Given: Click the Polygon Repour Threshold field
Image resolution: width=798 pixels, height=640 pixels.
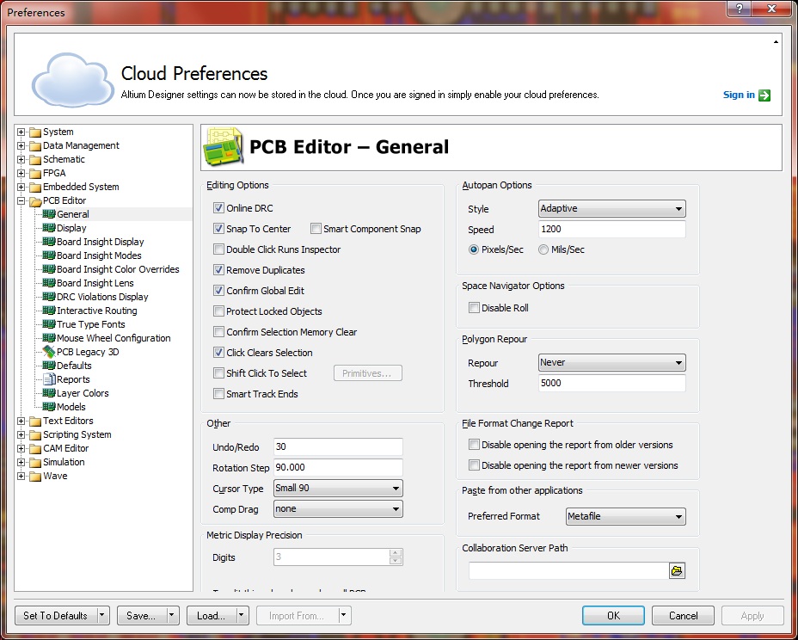Looking at the screenshot, I should pyautogui.click(x=611, y=383).
